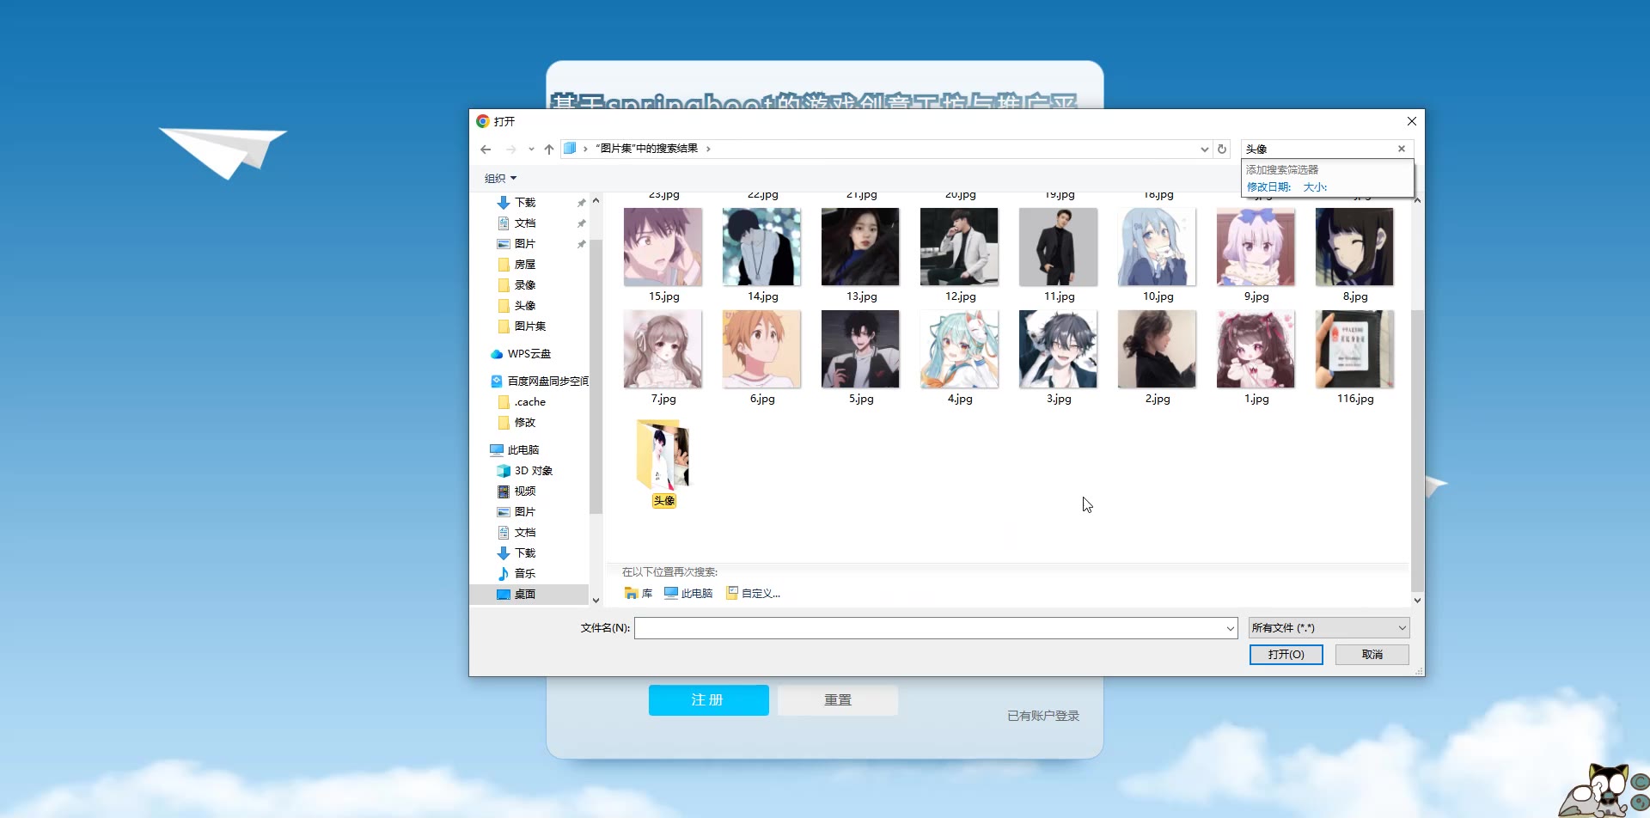Select the 5.jpg thumbnail
The width and height of the screenshot is (1650, 818).
click(860, 349)
